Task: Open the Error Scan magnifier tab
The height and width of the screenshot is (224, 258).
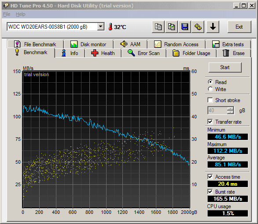Action: click(144, 53)
